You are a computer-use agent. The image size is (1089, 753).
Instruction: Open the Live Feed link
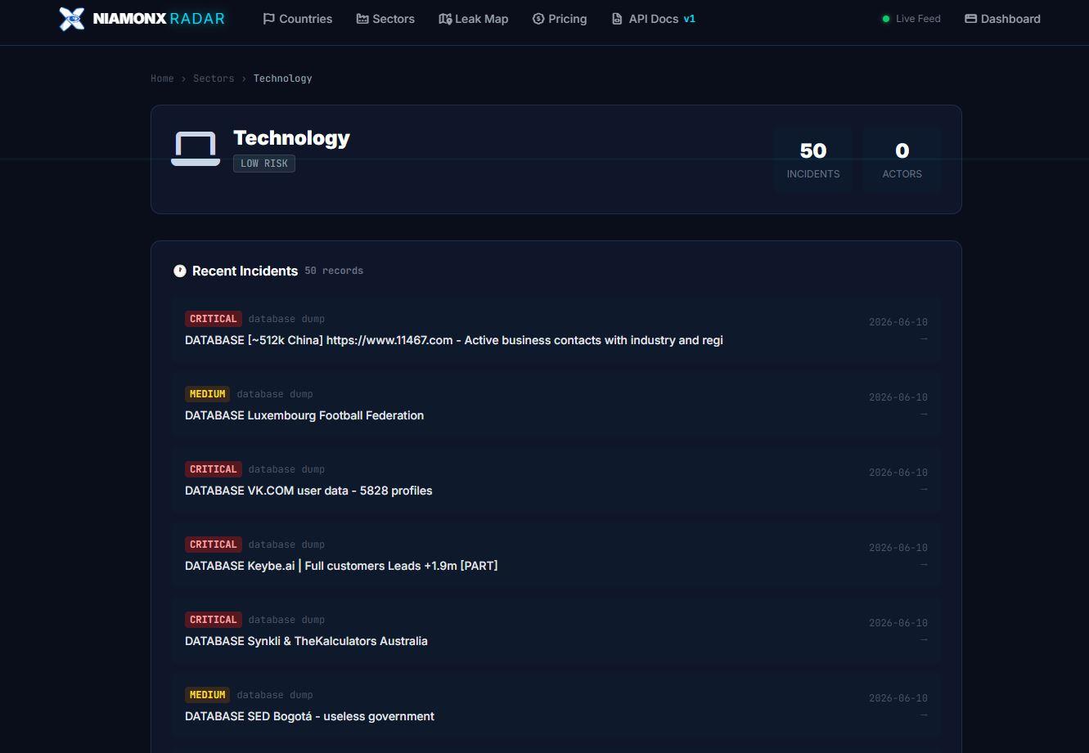pos(911,19)
